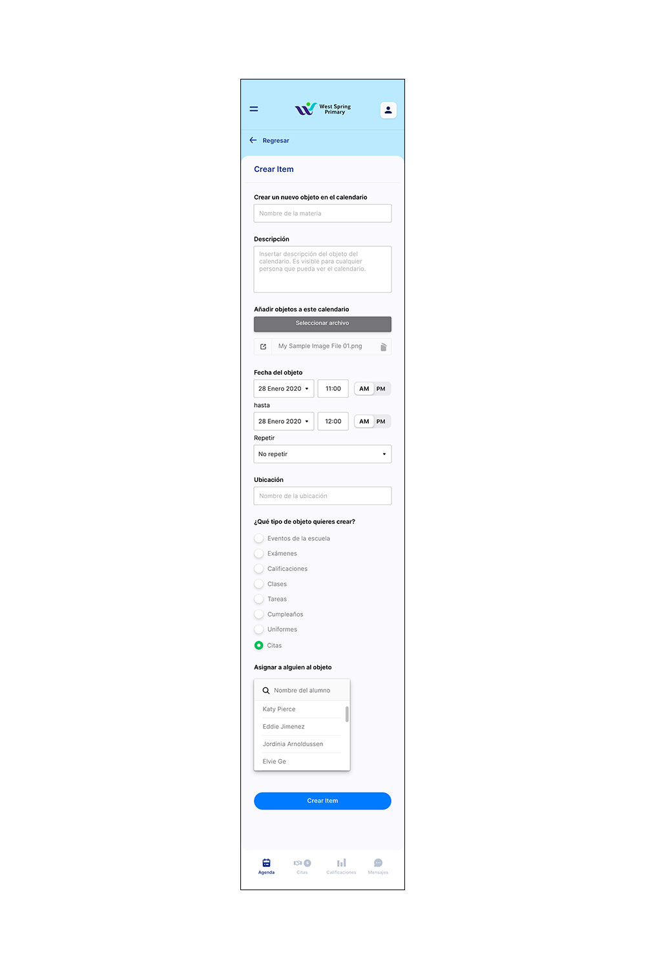Expand the end date dropdown under hasta

(x=284, y=421)
